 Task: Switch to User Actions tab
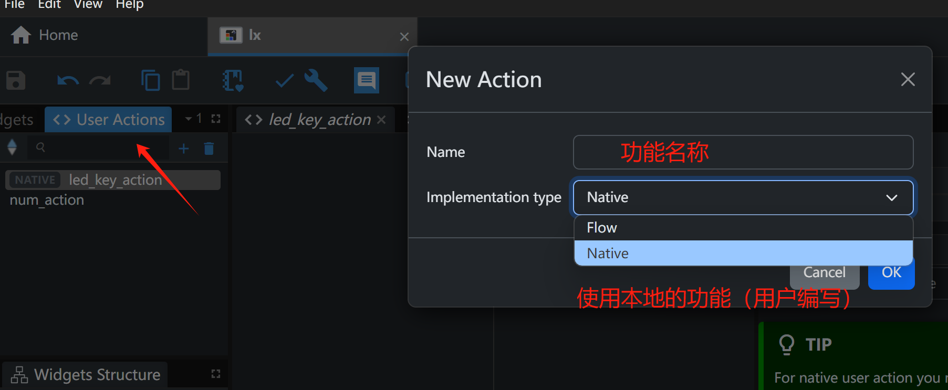(x=109, y=120)
